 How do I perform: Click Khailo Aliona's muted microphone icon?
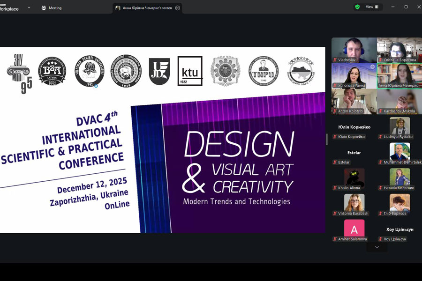[x=335, y=188]
